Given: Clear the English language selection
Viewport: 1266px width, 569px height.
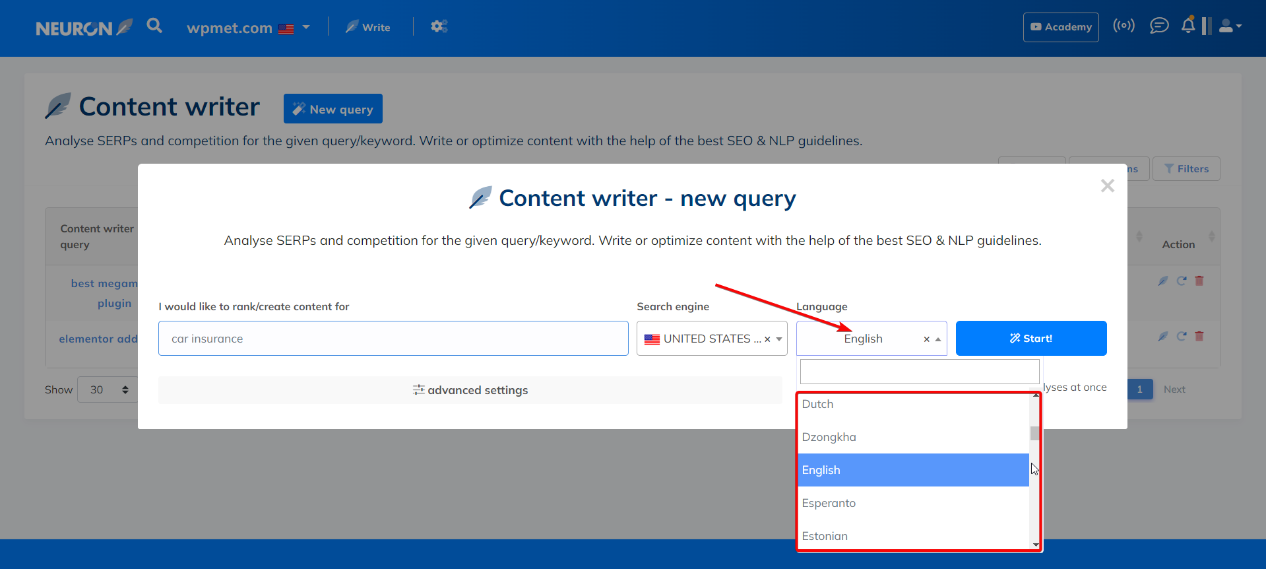Looking at the screenshot, I should coord(927,339).
